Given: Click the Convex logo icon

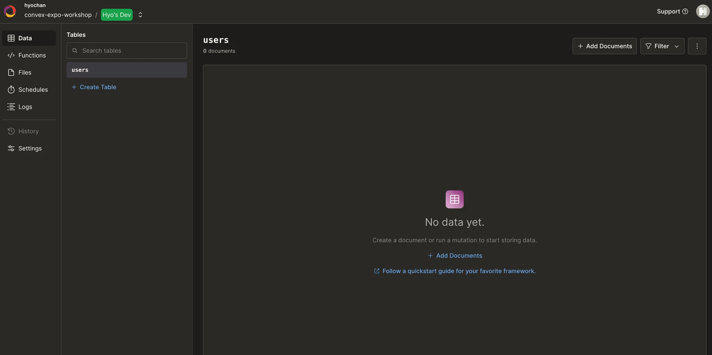Looking at the screenshot, I should pyautogui.click(x=10, y=11).
